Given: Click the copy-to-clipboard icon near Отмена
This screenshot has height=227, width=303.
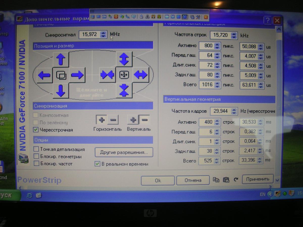Looking at the screenshot, I should pyautogui.click(x=216, y=180).
